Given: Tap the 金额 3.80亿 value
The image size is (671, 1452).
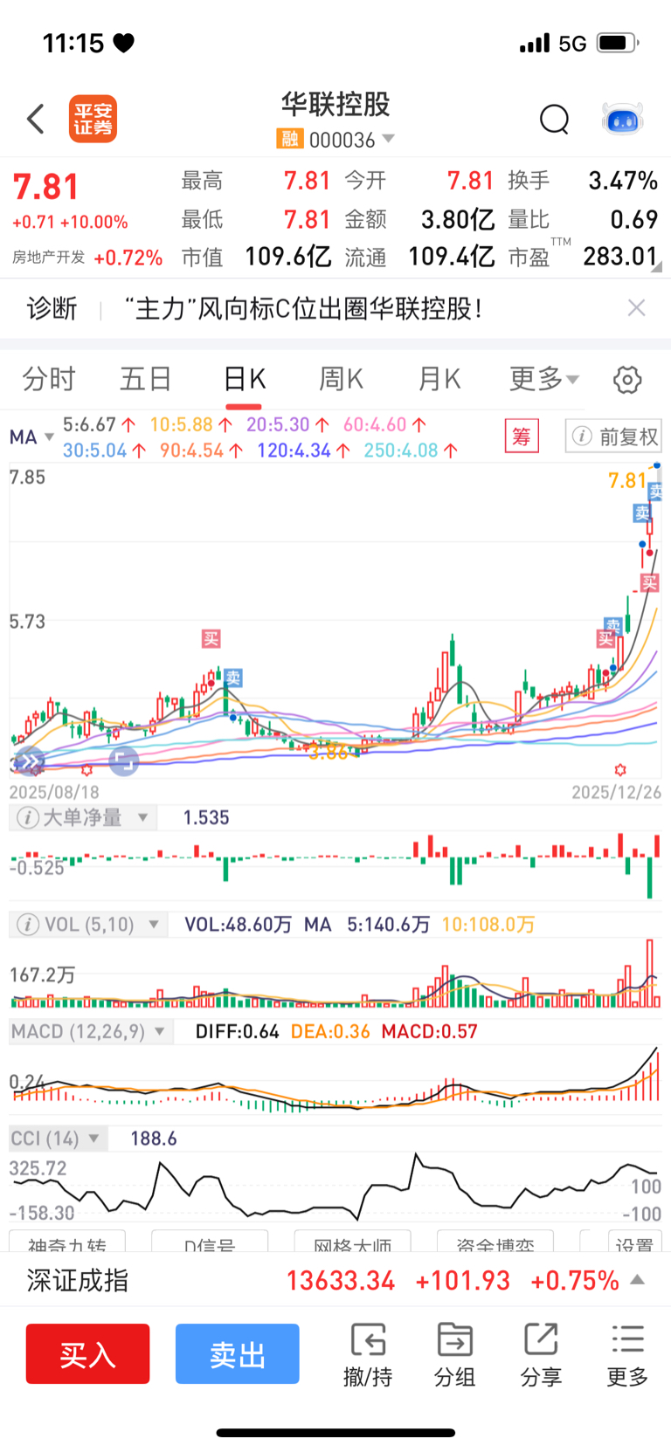Looking at the screenshot, I should [x=457, y=219].
